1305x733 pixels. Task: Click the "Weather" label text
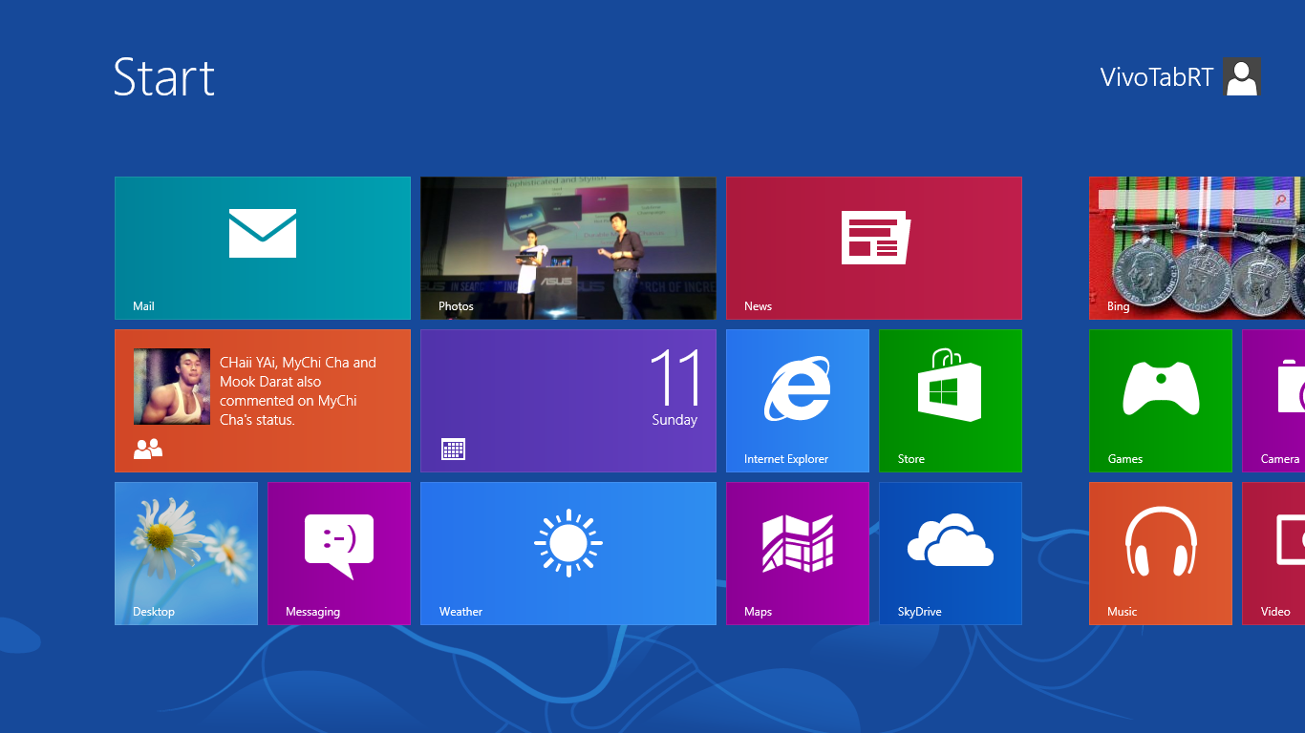coord(460,612)
